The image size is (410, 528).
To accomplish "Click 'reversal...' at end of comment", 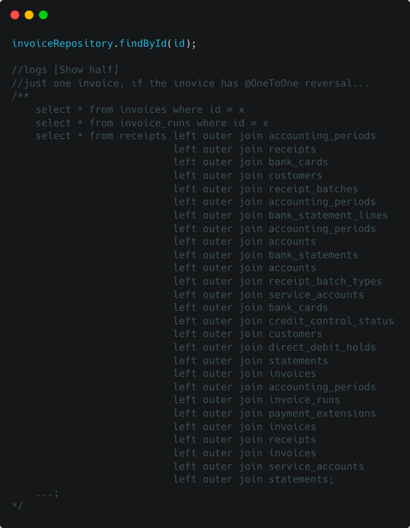I will click(337, 83).
